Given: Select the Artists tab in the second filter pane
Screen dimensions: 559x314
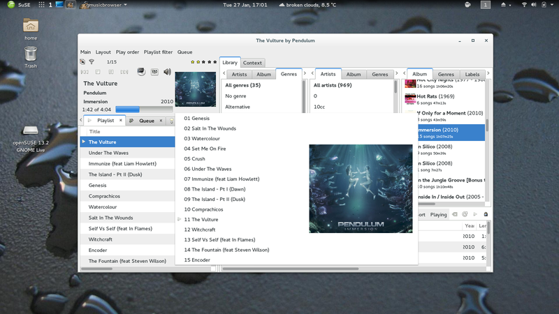Looking at the screenshot, I should (328, 74).
